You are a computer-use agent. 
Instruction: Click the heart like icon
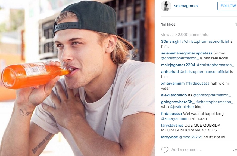pyautogui.click(x=165, y=150)
